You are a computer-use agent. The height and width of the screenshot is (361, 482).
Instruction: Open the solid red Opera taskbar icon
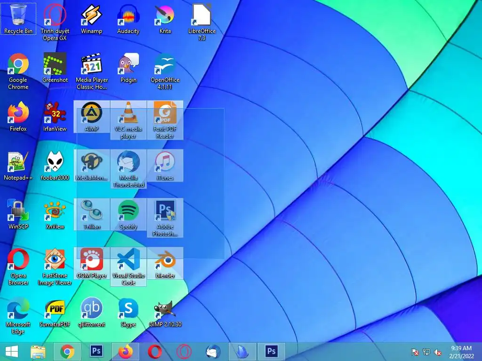(x=154, y=351)
